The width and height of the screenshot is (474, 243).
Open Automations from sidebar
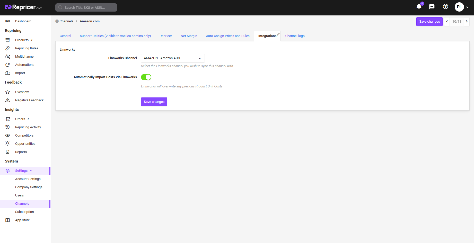(x=25, y=65)
